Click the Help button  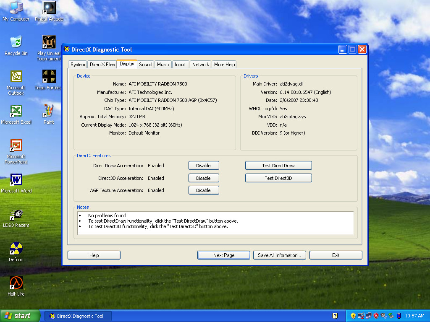tap(94, 255)
